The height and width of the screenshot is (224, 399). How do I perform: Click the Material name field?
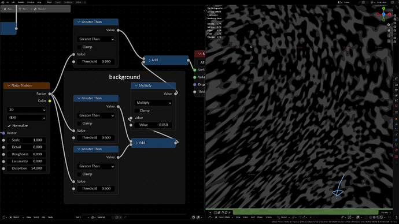point(104,218)
